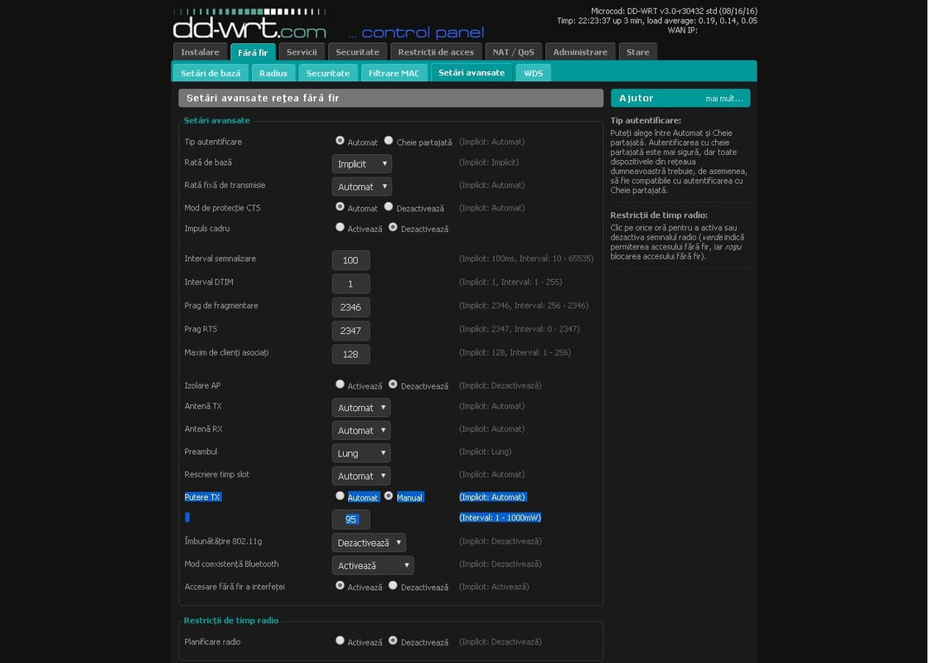This screenshot has width=929, height=663.
Task: Click the WAN IP status text
Action: click(x=682, y=30)
